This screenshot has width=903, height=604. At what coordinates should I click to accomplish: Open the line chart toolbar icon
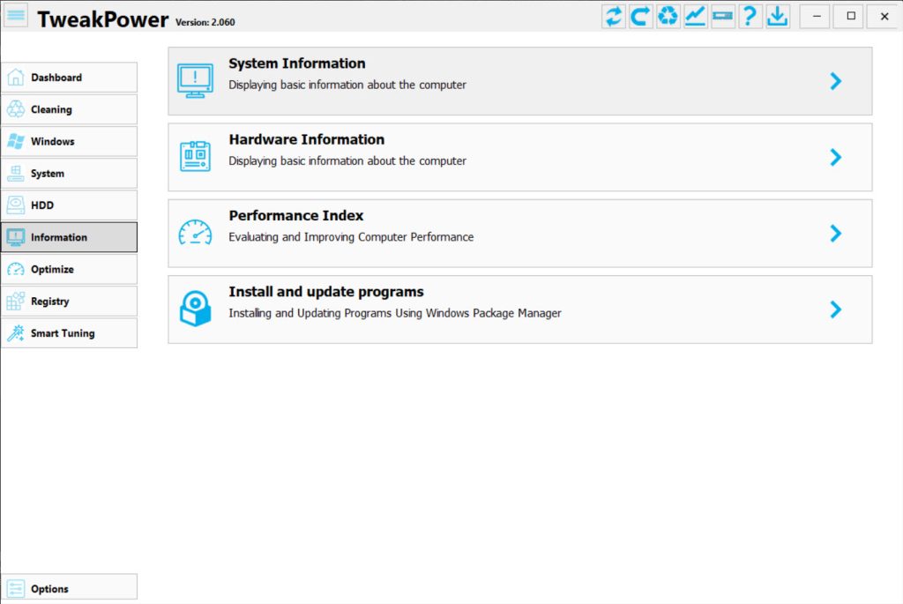pos(695,16)
